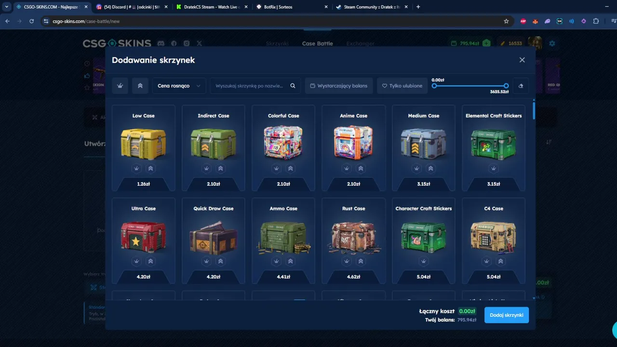Open the X (Twitter) icon in the site header
This screenshot has height=347, width=617.
click(199, 43)
